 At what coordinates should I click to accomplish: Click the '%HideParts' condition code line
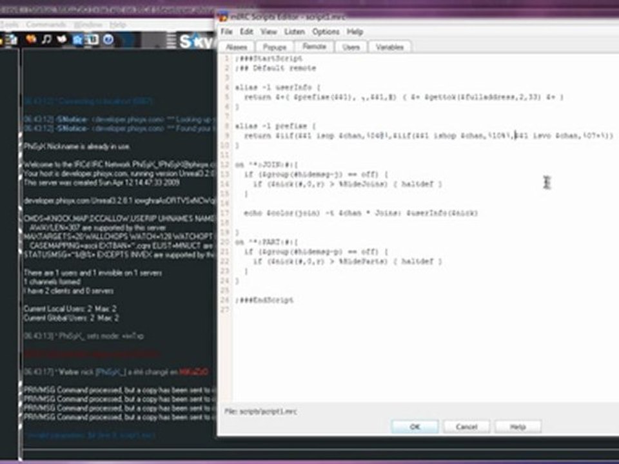348,261
